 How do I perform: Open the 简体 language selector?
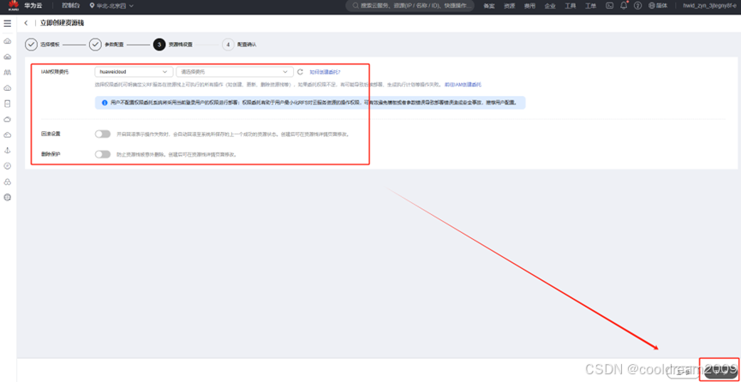click(658, 6)
